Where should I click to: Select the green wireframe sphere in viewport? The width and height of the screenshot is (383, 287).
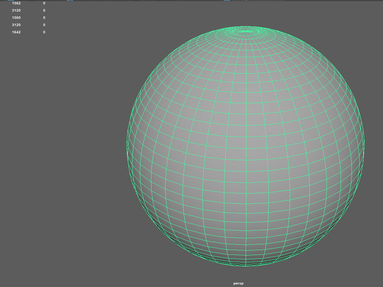click(x=246, y=146)
